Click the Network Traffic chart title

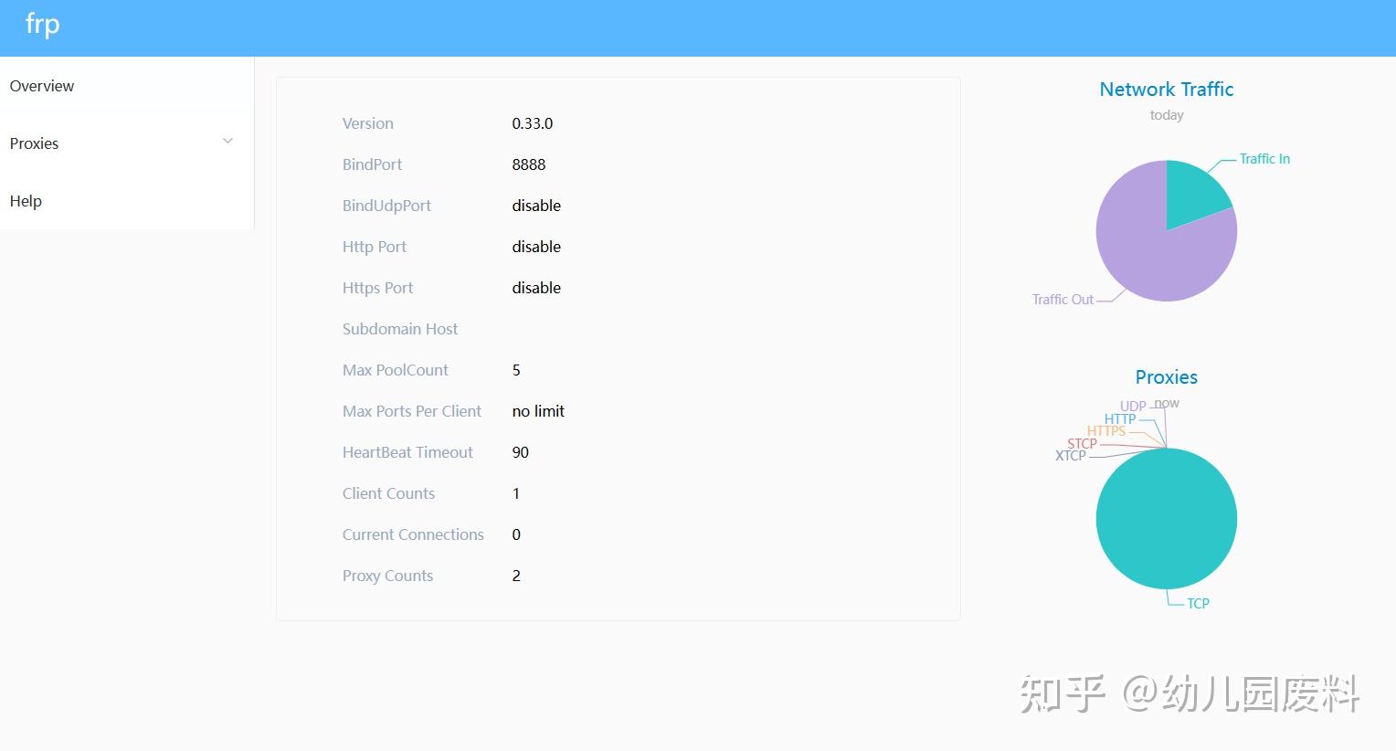(x=1167, y=90)
